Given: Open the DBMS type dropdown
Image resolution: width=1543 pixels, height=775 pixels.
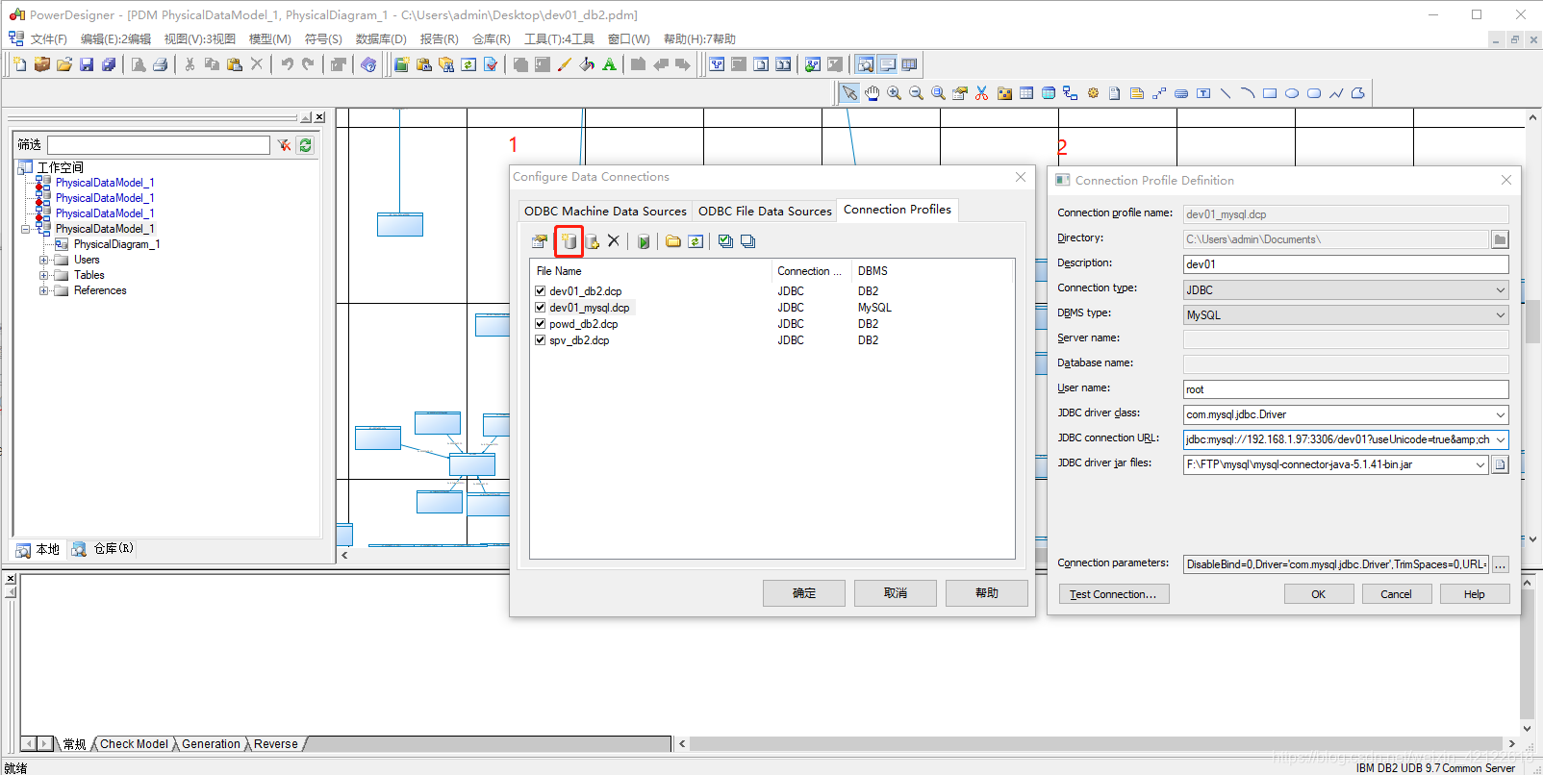Looking at the screenshot, I should 1500,314.
